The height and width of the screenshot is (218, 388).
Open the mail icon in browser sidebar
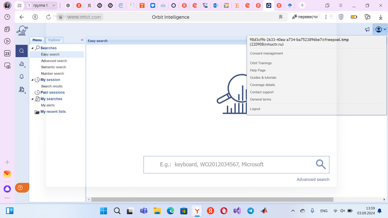coord(7,174)
